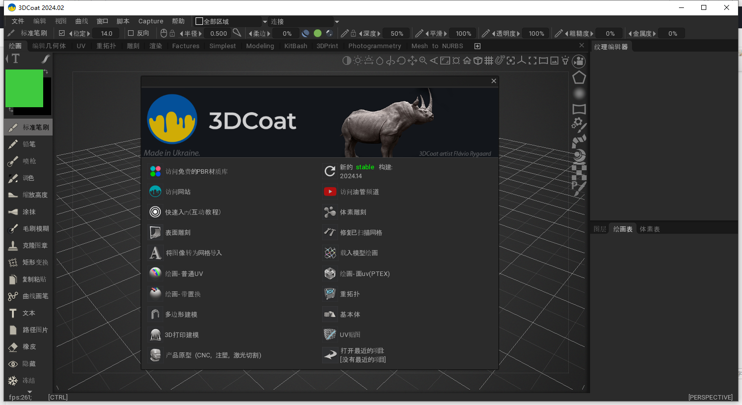
Task: Toggle the grid icon in viewport toolbar
Action: click(489, 61)
